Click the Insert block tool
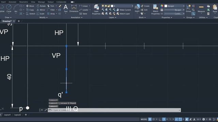Viewport: 218px width, 122px height. (137, 8)
